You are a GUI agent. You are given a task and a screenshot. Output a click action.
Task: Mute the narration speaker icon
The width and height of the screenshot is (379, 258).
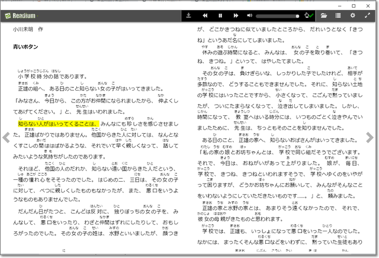click(250, 15)
